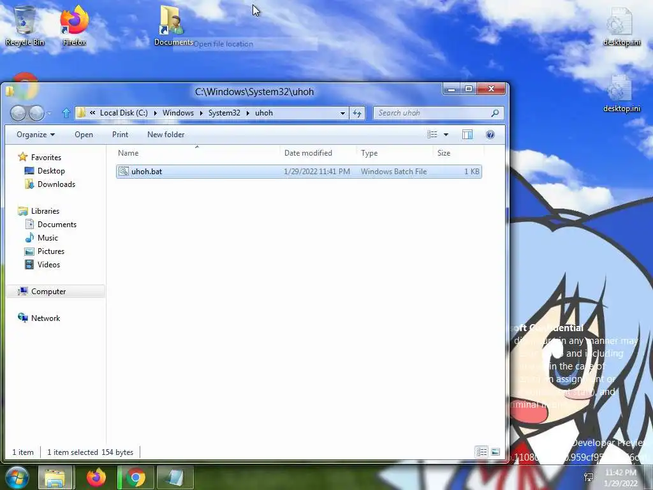Click the taskbar clock showing 11:42 PM
This screenshot has height=490, width=653.
click(x=620, y=478)
